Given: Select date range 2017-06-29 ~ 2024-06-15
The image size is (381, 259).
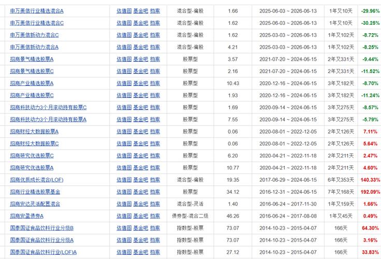Looking at the screenshot, I should tap(288, 180).
